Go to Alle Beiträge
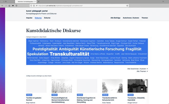Image resolution: width=169 pixels, height=104 pixels. click(115, 18)
